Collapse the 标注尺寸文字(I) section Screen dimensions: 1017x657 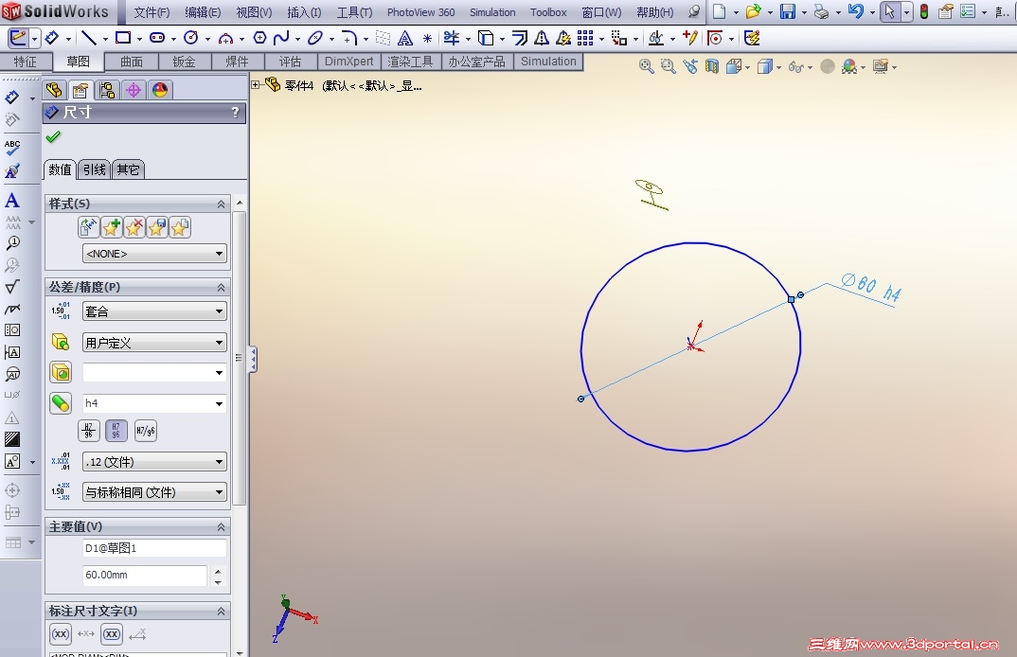pyautogui.click(x=222, y=612)
